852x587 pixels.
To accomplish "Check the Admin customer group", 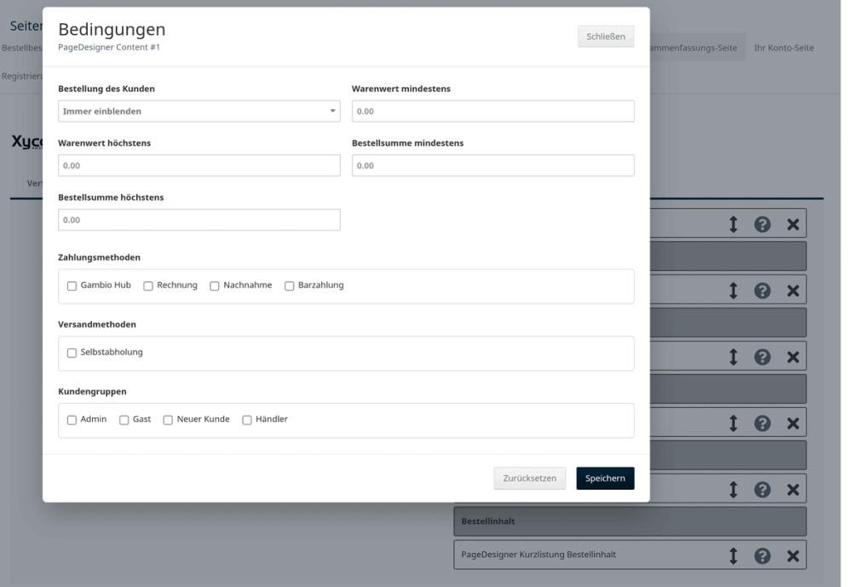I will coord(72,420).
